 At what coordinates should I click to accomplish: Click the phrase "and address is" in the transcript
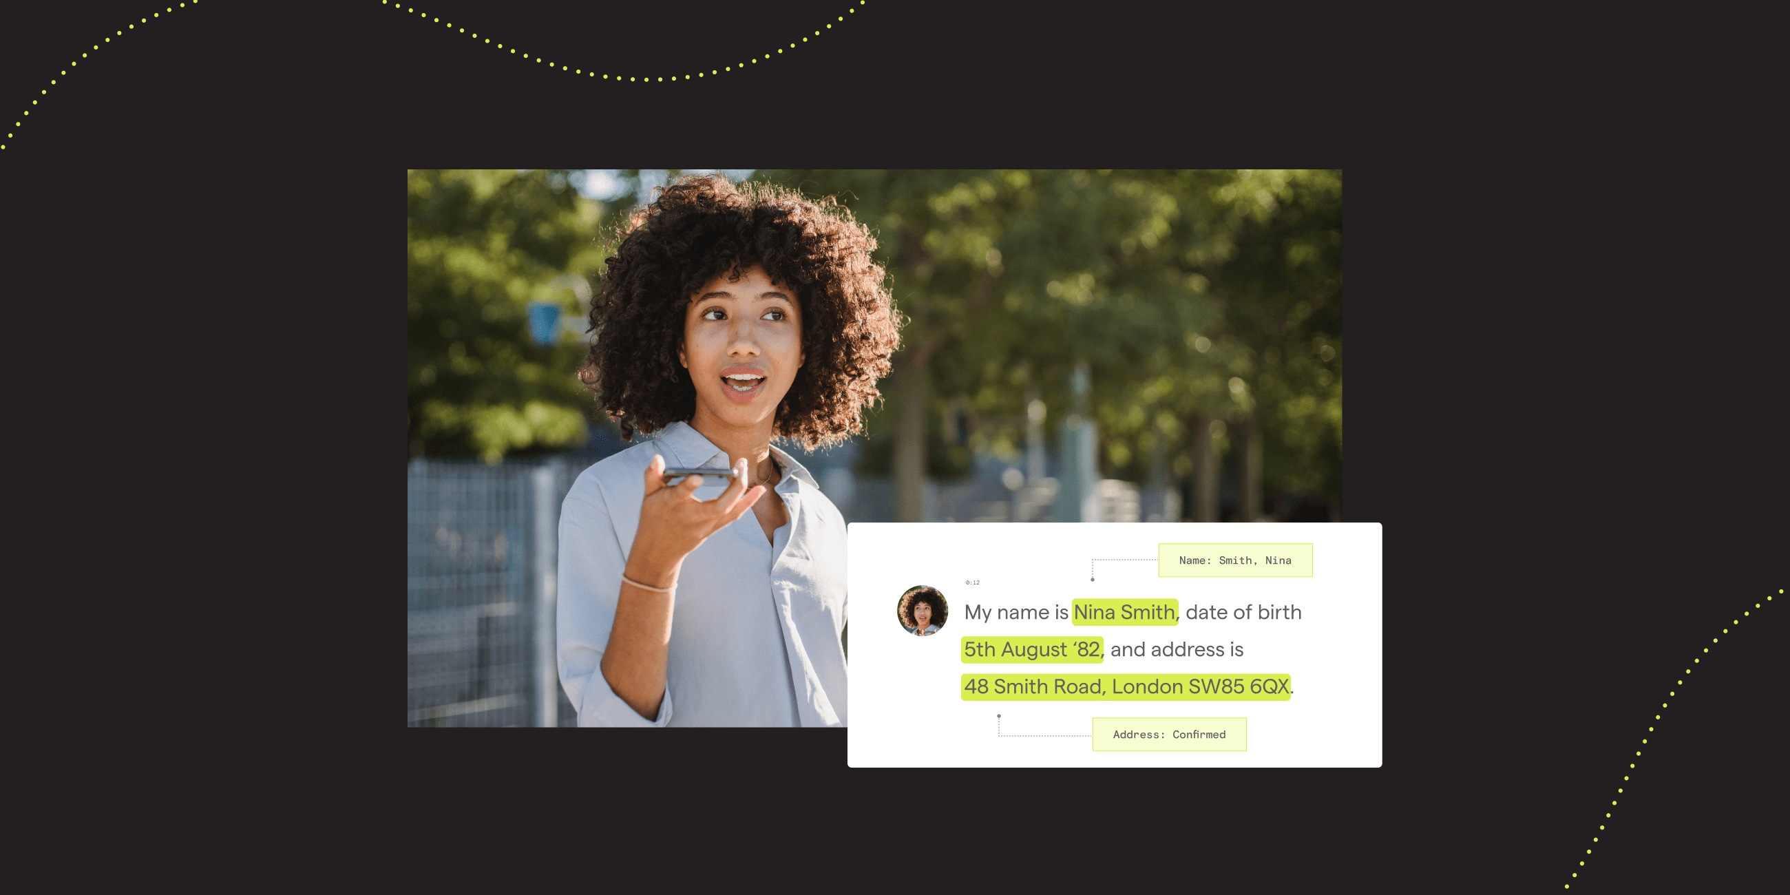tap(1177, 649)
